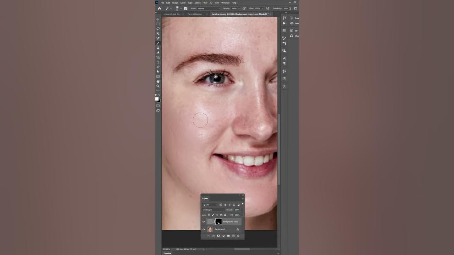Toggle pressure for opacity icon
This screenshot has width=454, height=255.
244,8
